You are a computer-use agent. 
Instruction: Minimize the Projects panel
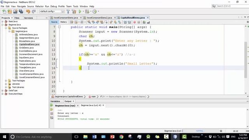point(47,18)
